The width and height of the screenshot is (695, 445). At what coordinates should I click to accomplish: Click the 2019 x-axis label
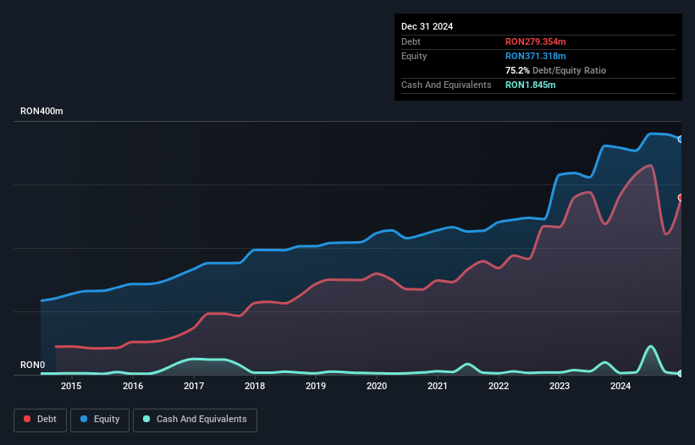[316, 386]
